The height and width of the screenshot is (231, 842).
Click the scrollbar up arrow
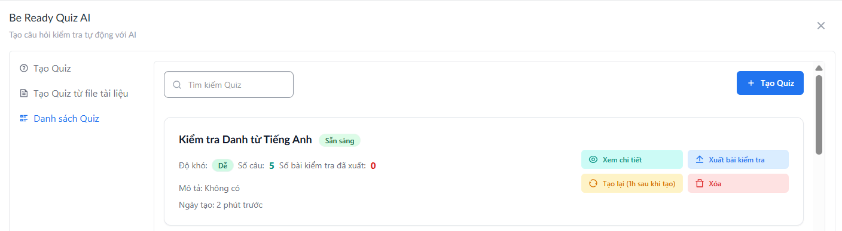pyautogui.click(x=819, y=68)
